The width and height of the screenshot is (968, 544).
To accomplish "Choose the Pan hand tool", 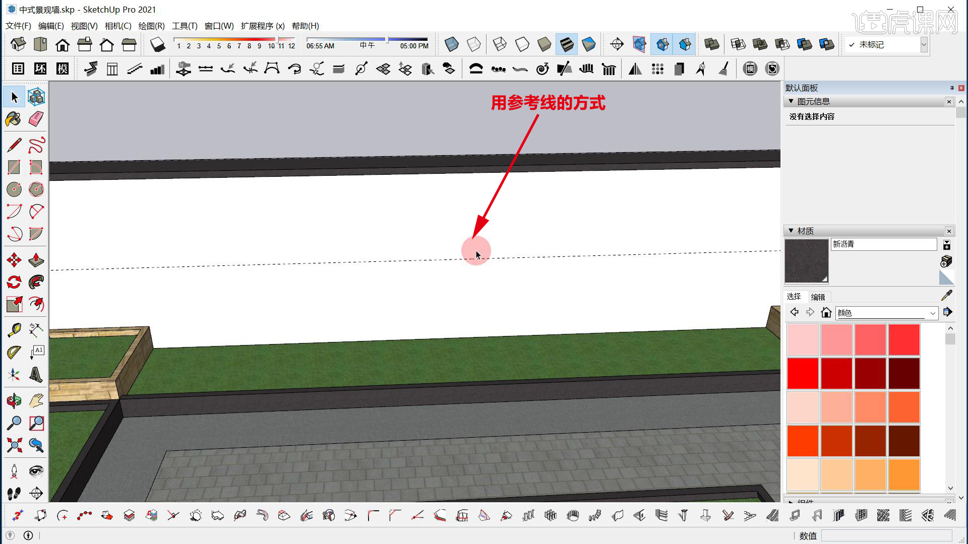I will [x=36, y=401].
